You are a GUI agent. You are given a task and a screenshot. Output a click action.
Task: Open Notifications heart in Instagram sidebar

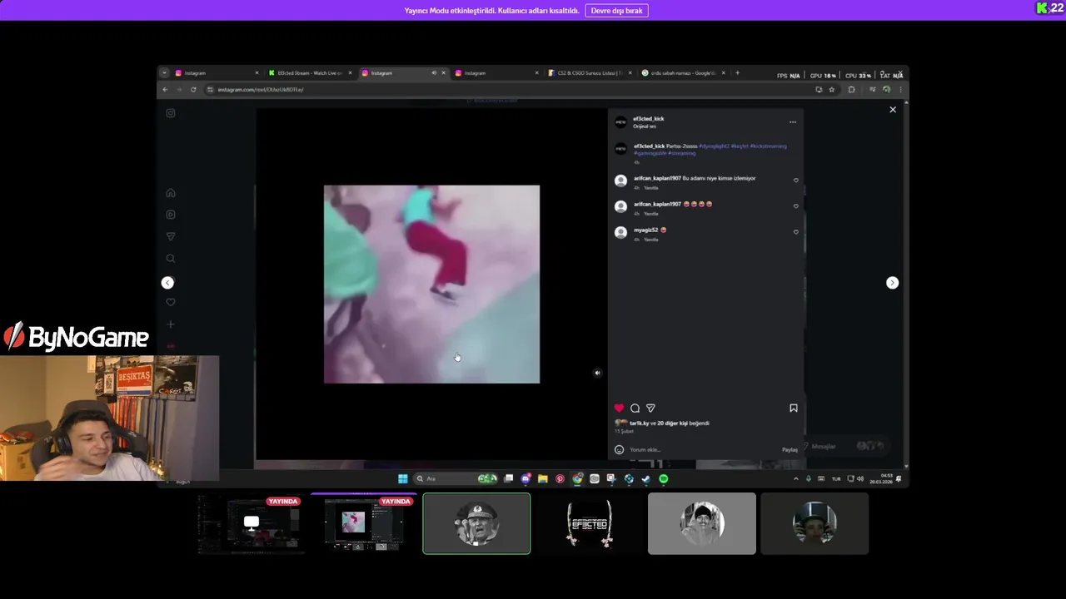pos(171,302)
